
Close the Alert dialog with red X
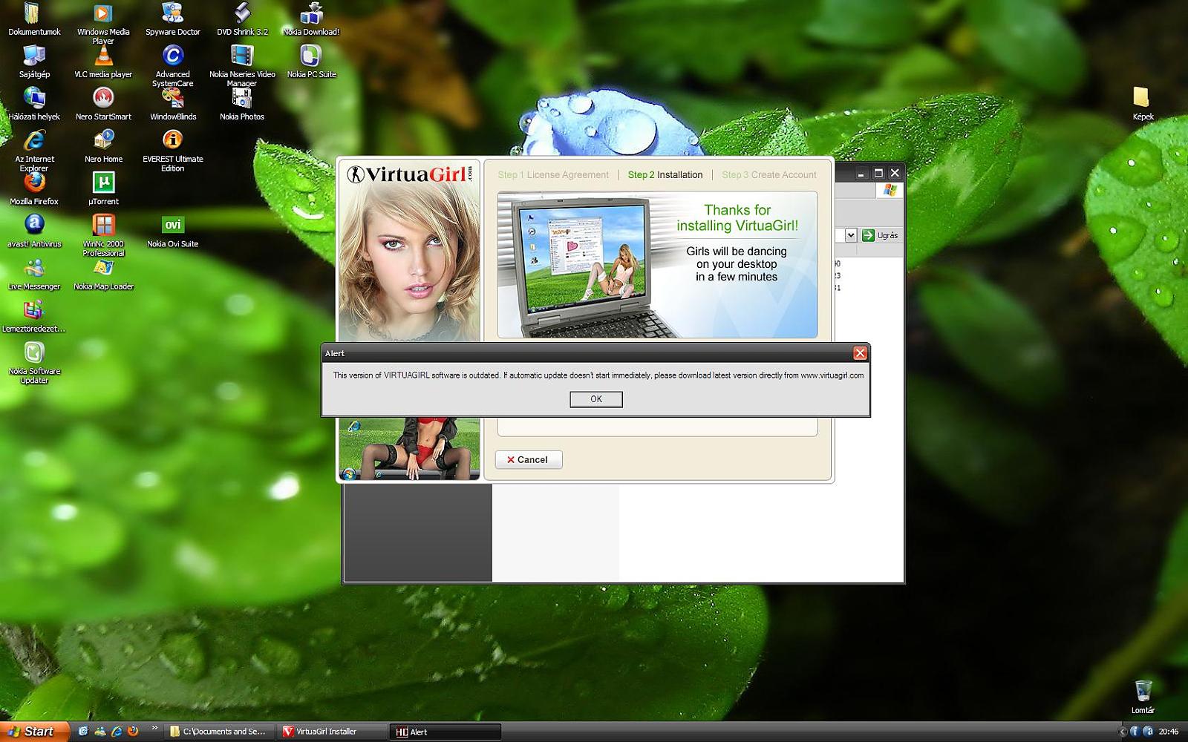click(x=860, y=353)
